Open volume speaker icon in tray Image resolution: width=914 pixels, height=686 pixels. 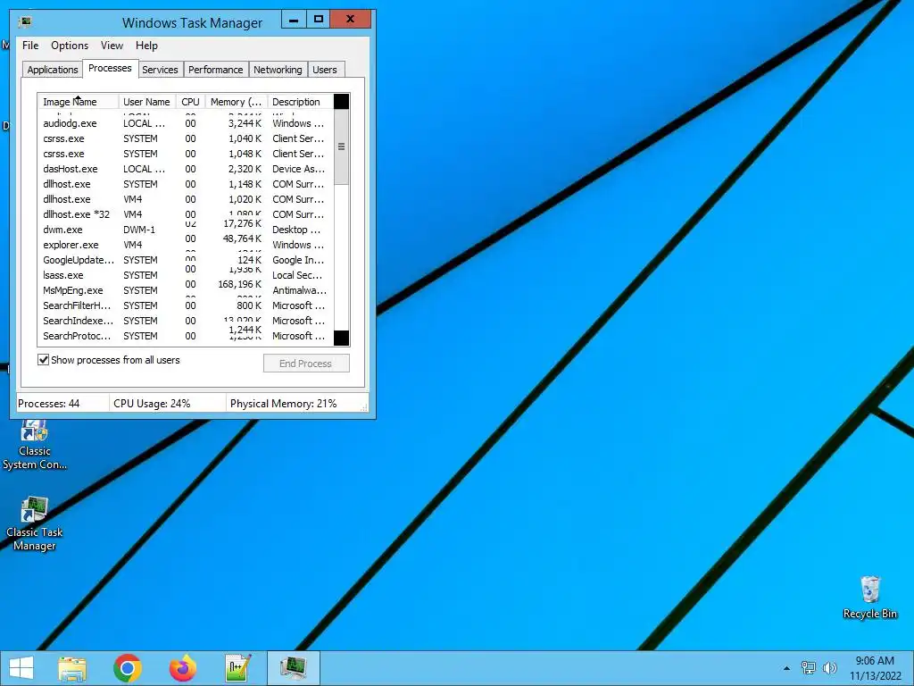[829, 668]
